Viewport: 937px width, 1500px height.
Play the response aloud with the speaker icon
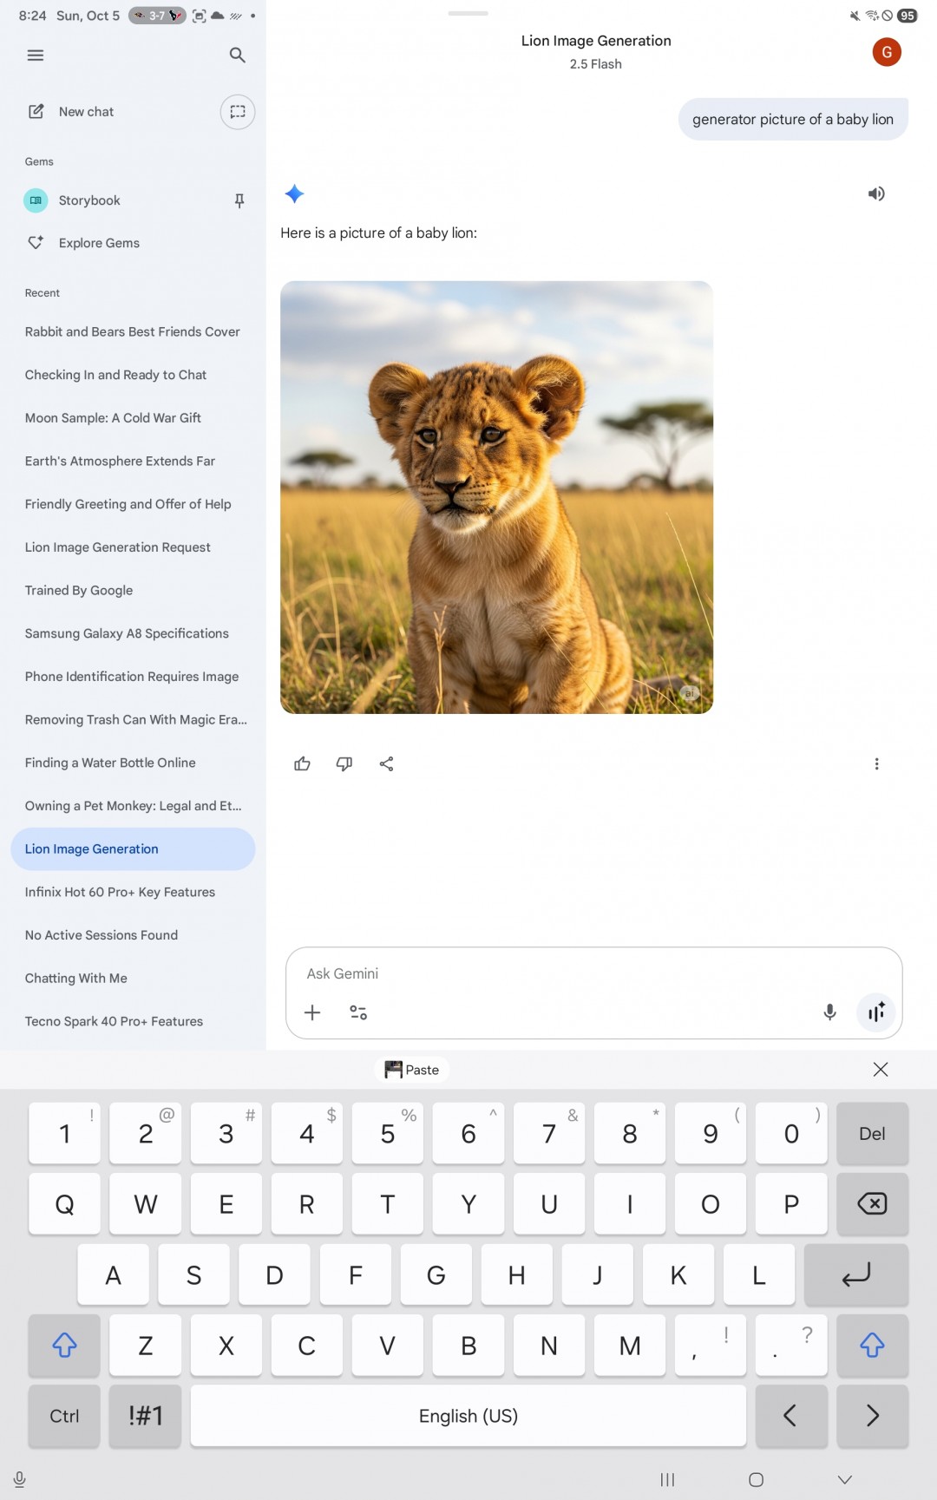876,193
